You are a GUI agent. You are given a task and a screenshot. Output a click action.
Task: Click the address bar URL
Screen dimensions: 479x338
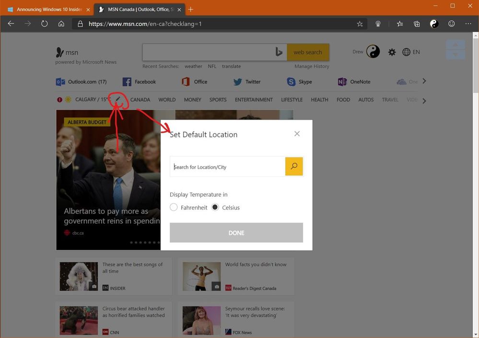coord(145,24)
